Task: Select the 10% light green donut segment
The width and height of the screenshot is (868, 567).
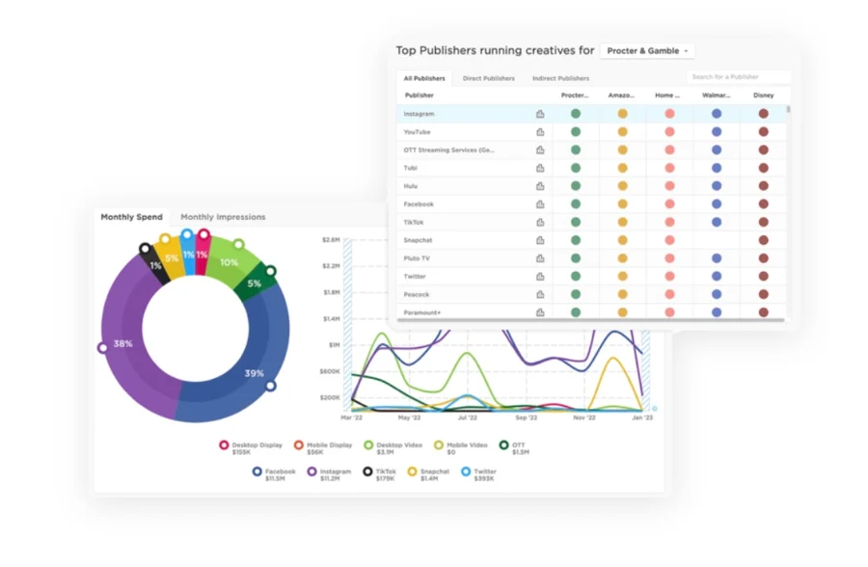Action: [x=230, y=261]
